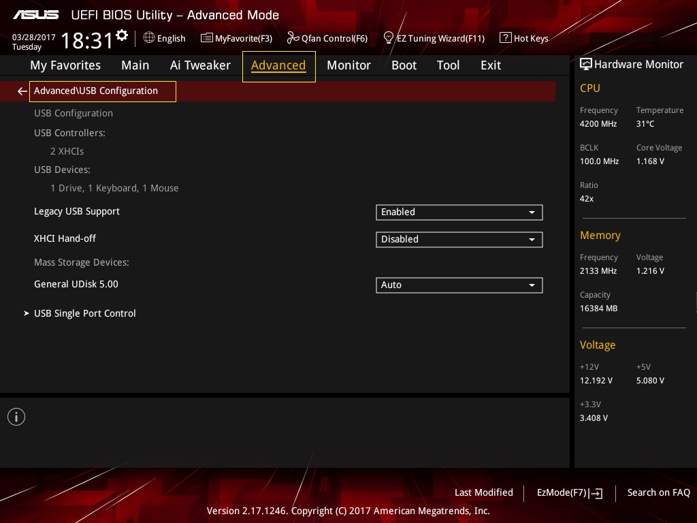Select the Legacy USB Support label
This screenshot has width=697, height=523.
[x=77, y=211]
